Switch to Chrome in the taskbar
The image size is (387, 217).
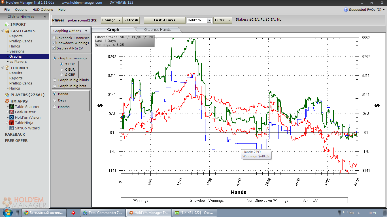click(x=44, y=213)
